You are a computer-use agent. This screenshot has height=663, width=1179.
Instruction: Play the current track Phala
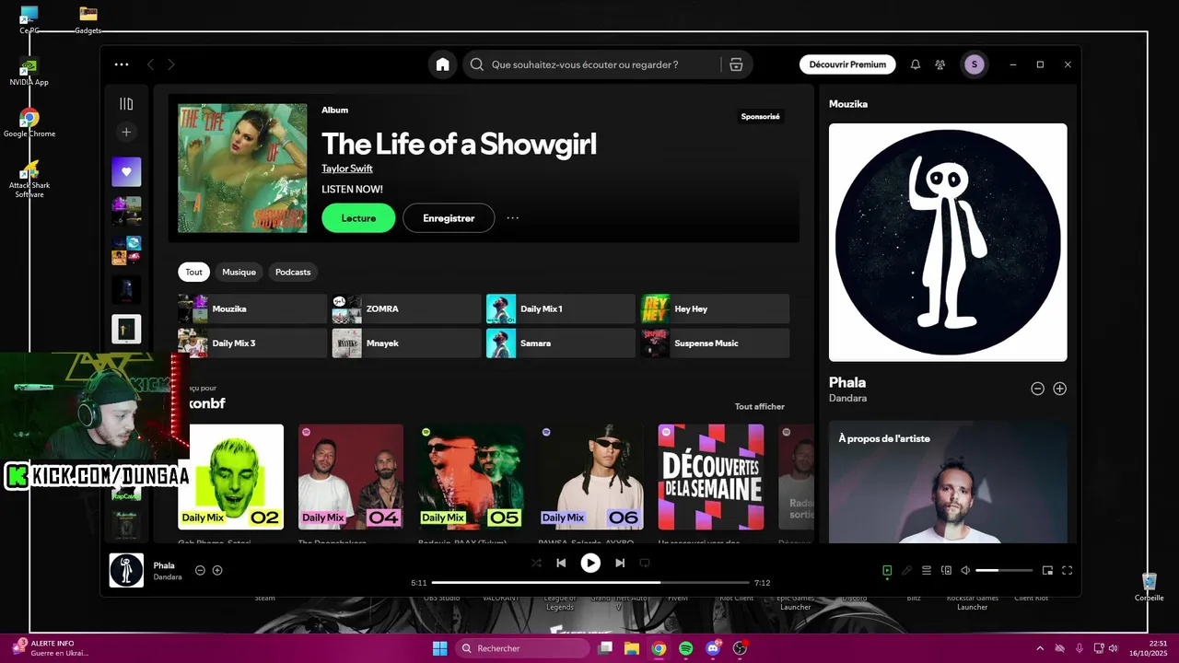[590, 563]
